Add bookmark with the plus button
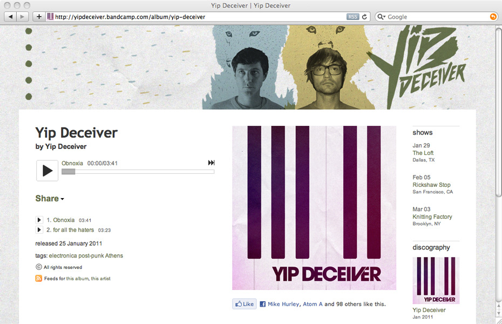Image resolution: width=502 pixels, height=324 pixels. [39, 17]
